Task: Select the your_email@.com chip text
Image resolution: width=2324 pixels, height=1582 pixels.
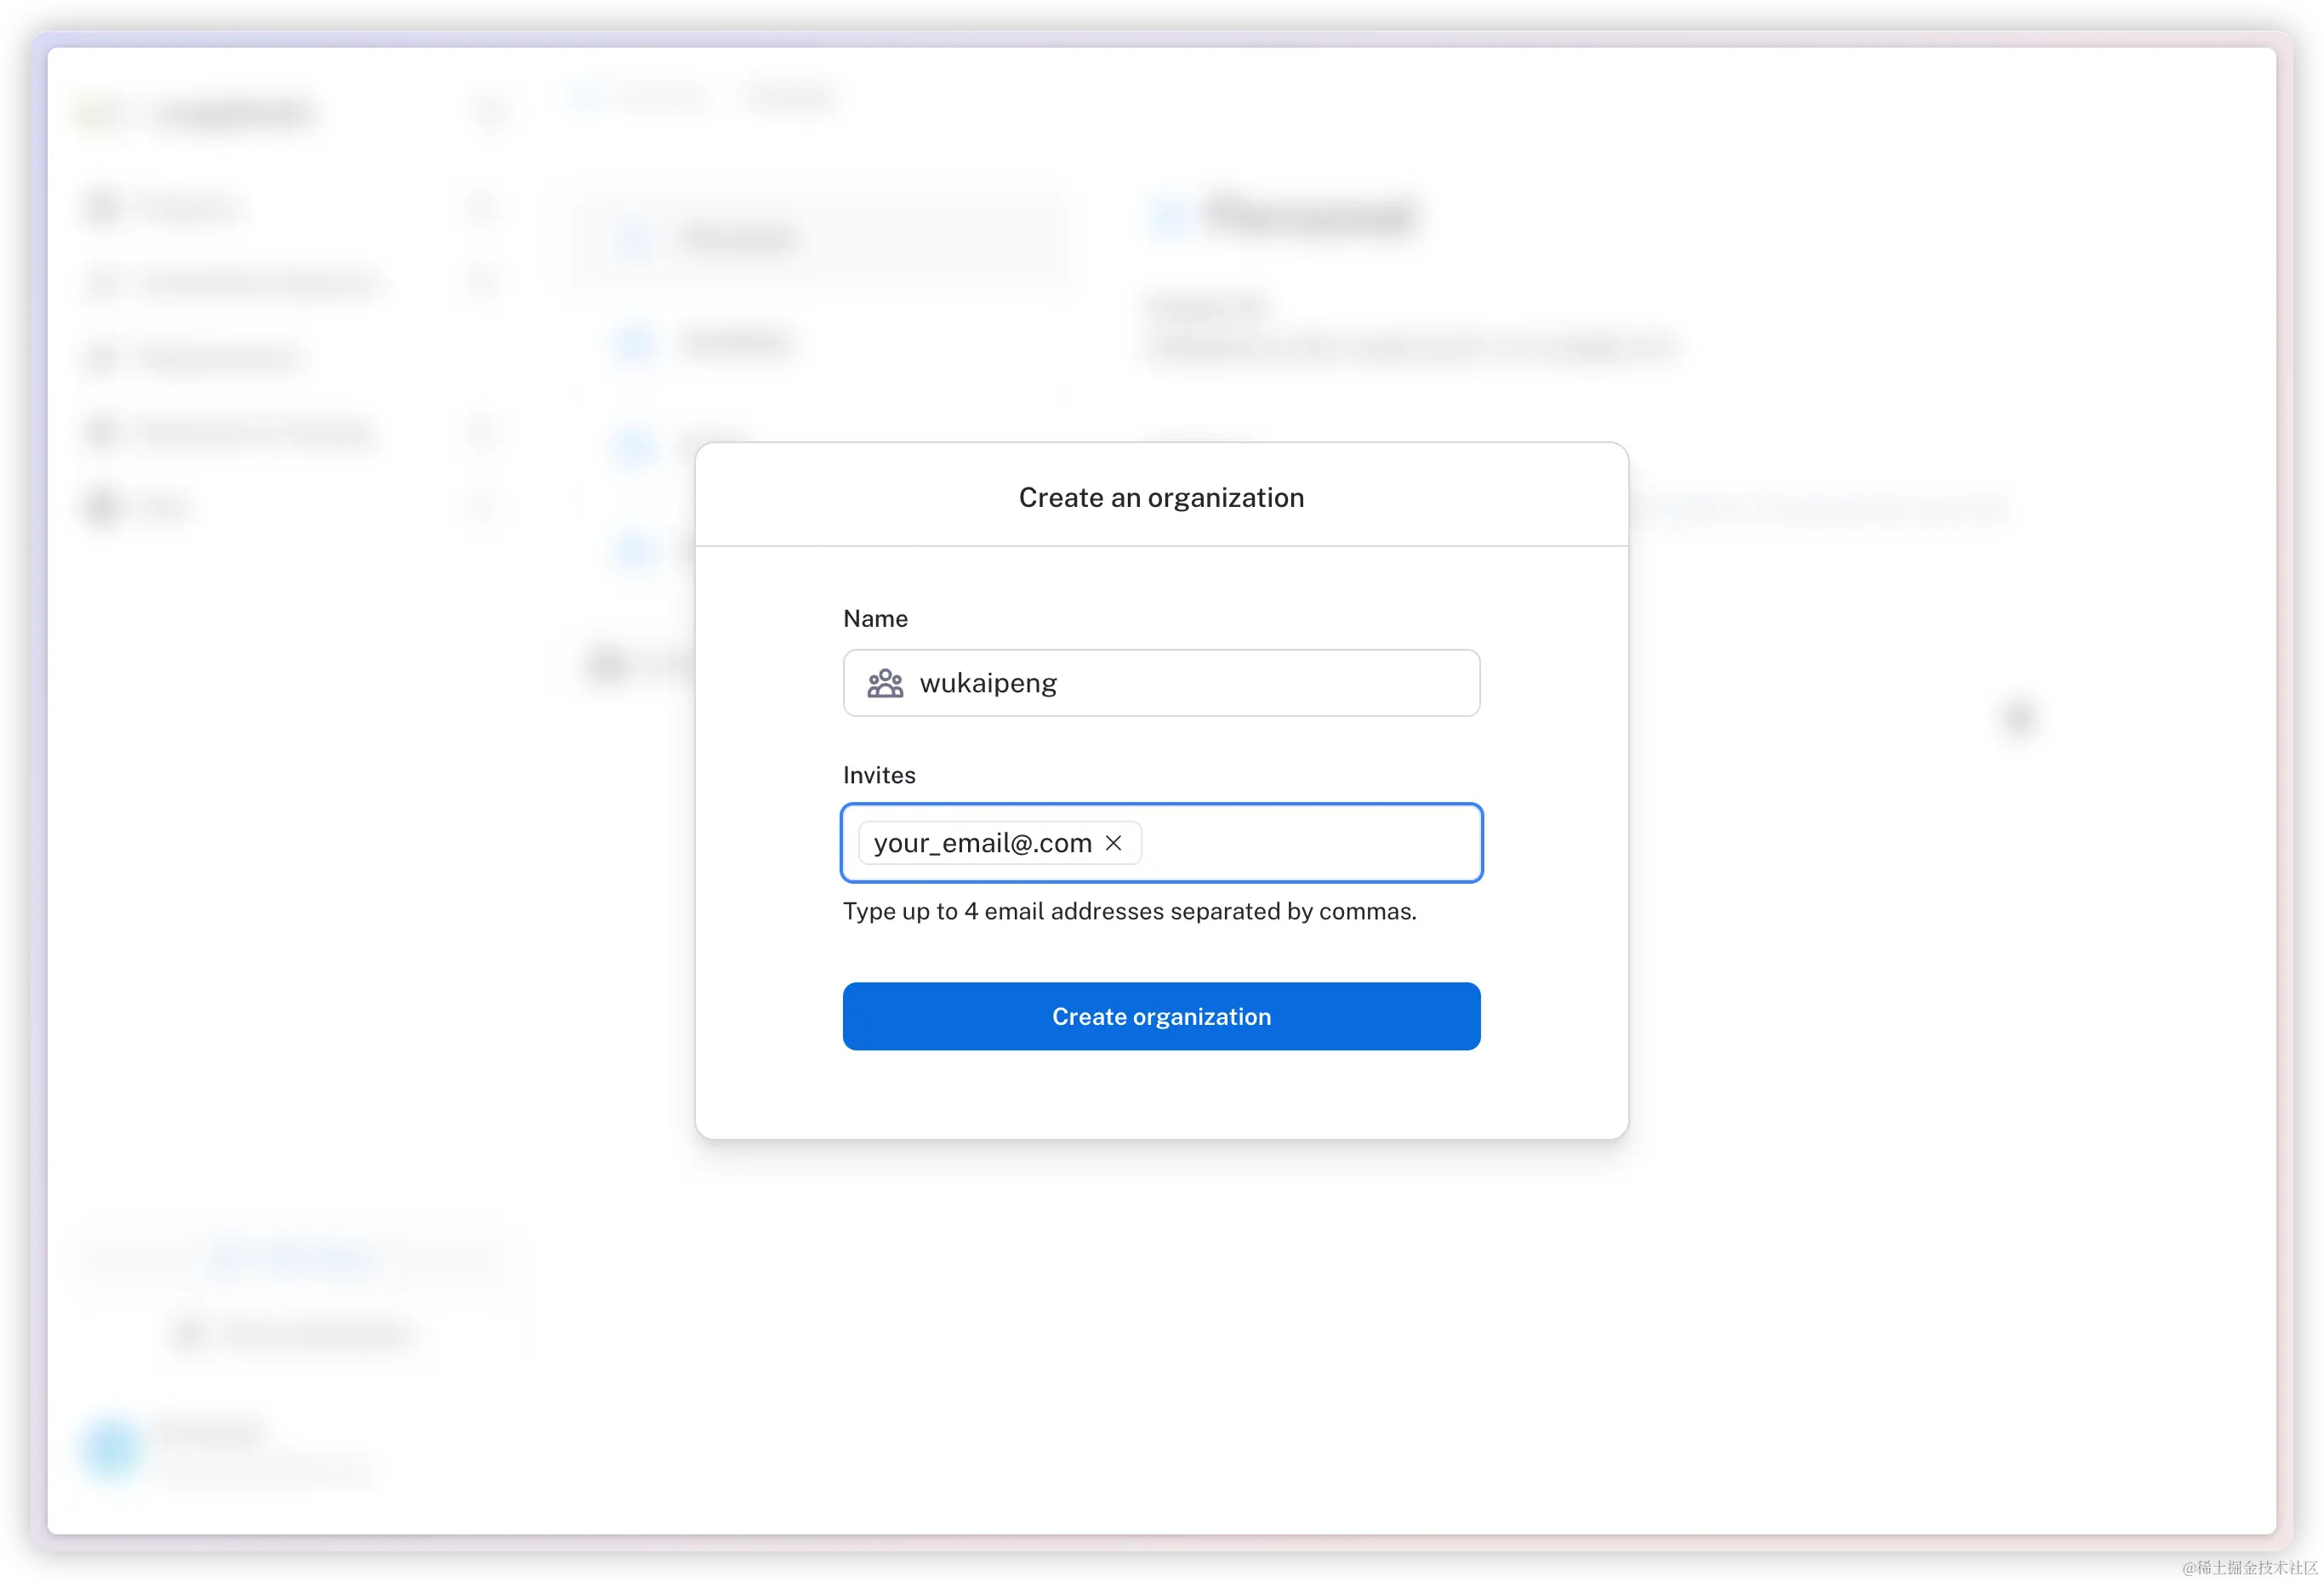Action: pos(982,843)
